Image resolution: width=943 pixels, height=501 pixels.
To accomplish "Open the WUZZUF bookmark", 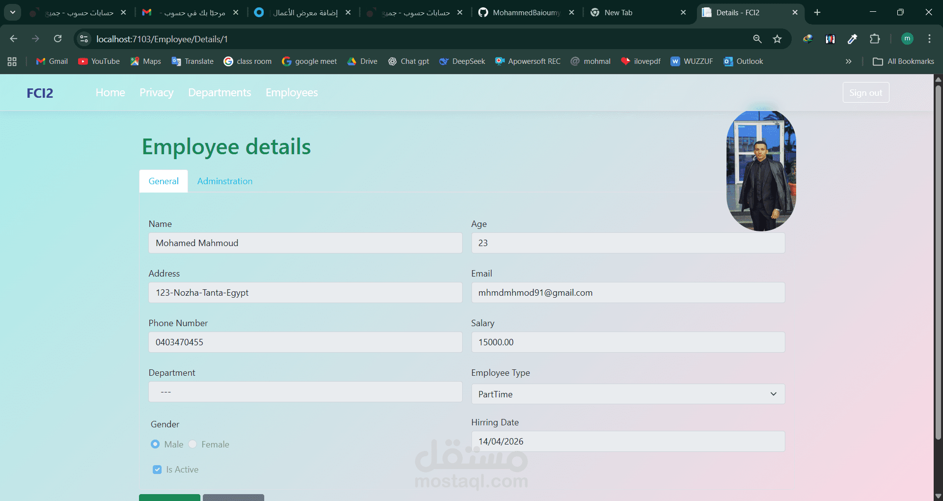I will [692, 61].
